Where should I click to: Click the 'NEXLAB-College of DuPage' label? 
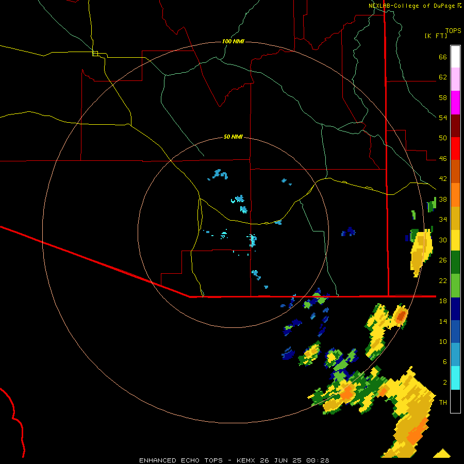click(411, 6)
